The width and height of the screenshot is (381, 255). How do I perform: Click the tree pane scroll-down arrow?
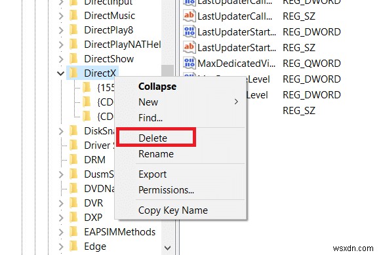(167, 248)
